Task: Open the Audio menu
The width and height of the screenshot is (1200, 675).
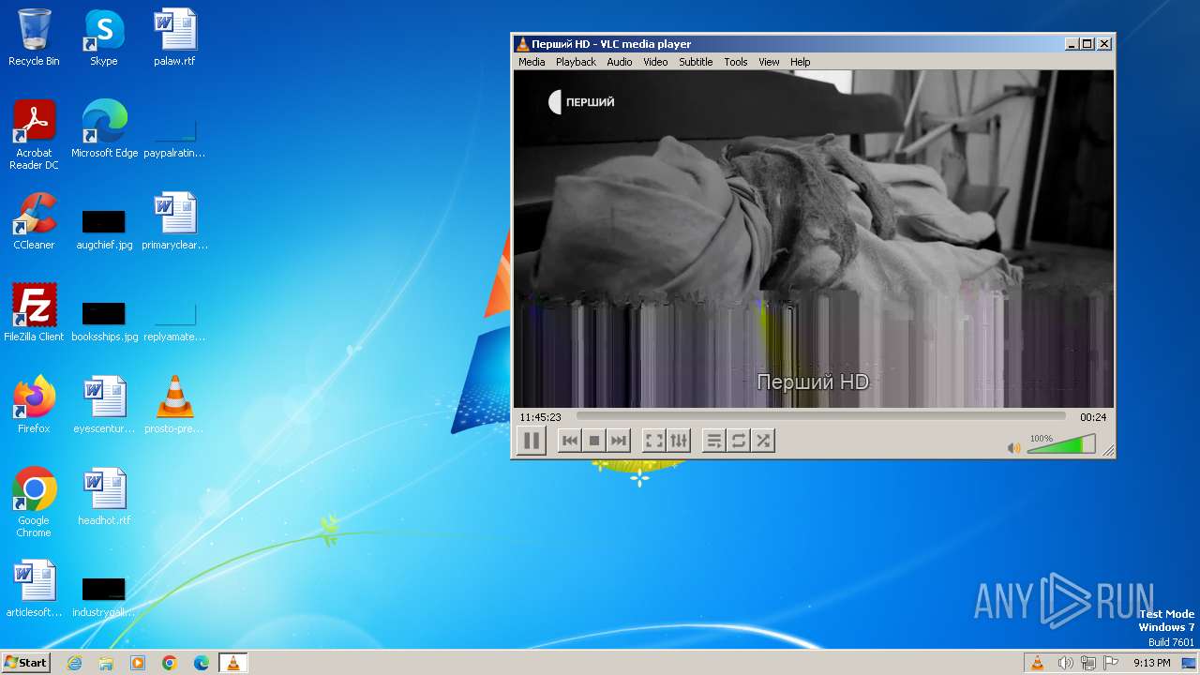Action: point(620,62)
